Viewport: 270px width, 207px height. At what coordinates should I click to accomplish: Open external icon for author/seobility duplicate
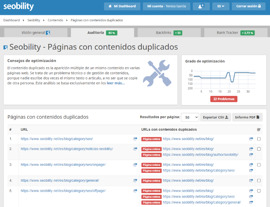coord(251,155)
